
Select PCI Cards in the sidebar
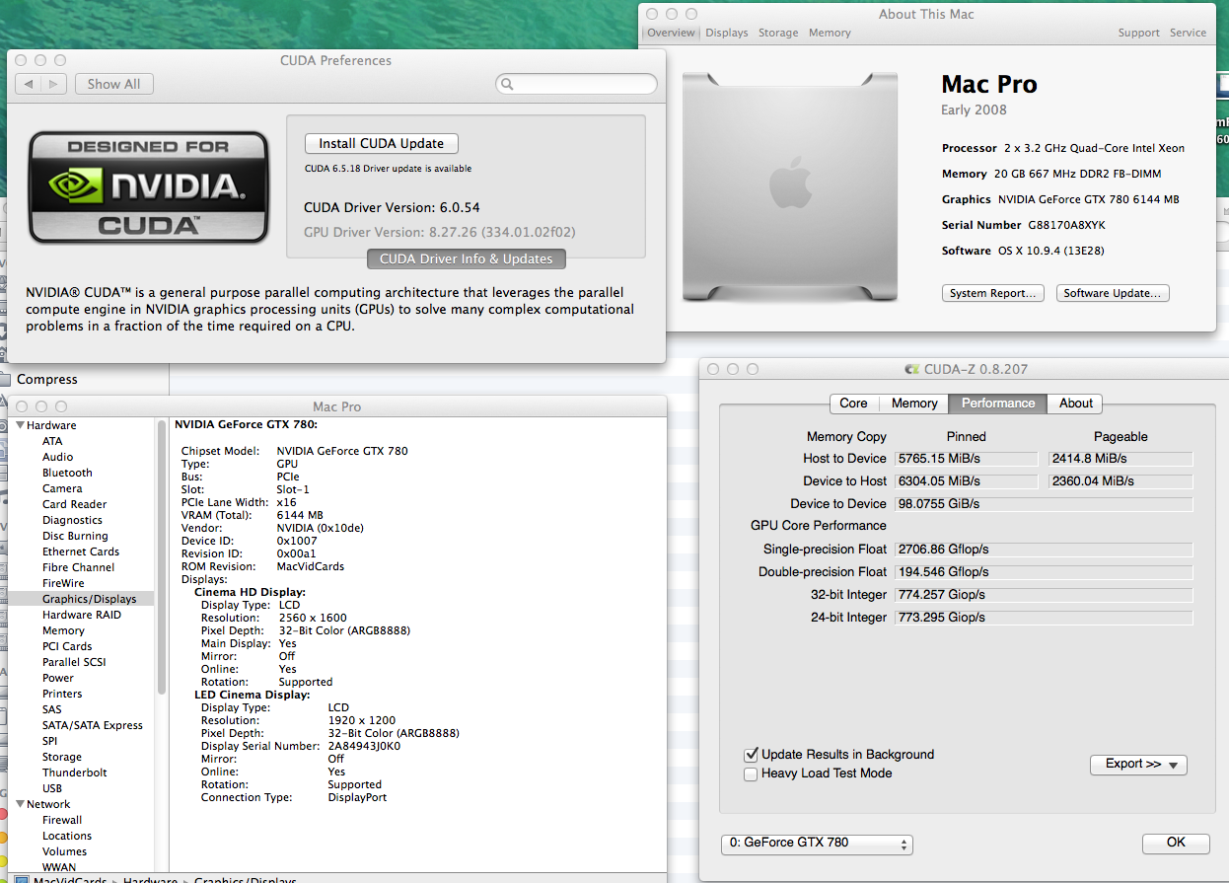click(x=67, y=647)
